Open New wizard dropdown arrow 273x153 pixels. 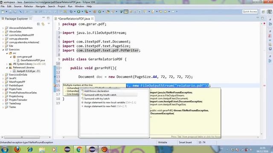[6, 11]
